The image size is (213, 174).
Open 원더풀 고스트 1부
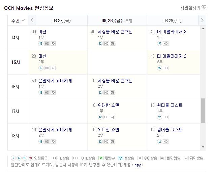coord(170,105)
